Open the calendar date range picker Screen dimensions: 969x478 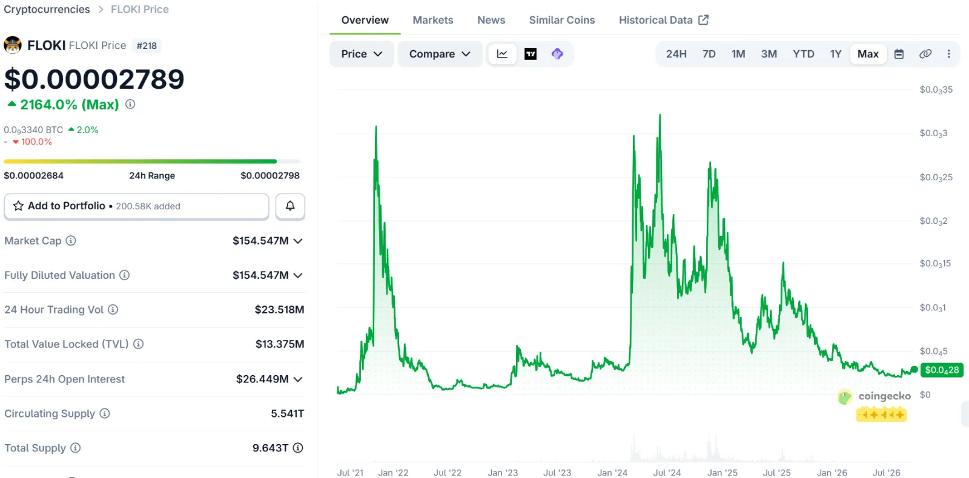(x=899, y=54)
